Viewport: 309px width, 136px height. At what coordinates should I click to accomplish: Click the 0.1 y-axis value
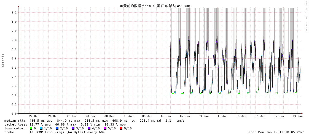point(14,104)
